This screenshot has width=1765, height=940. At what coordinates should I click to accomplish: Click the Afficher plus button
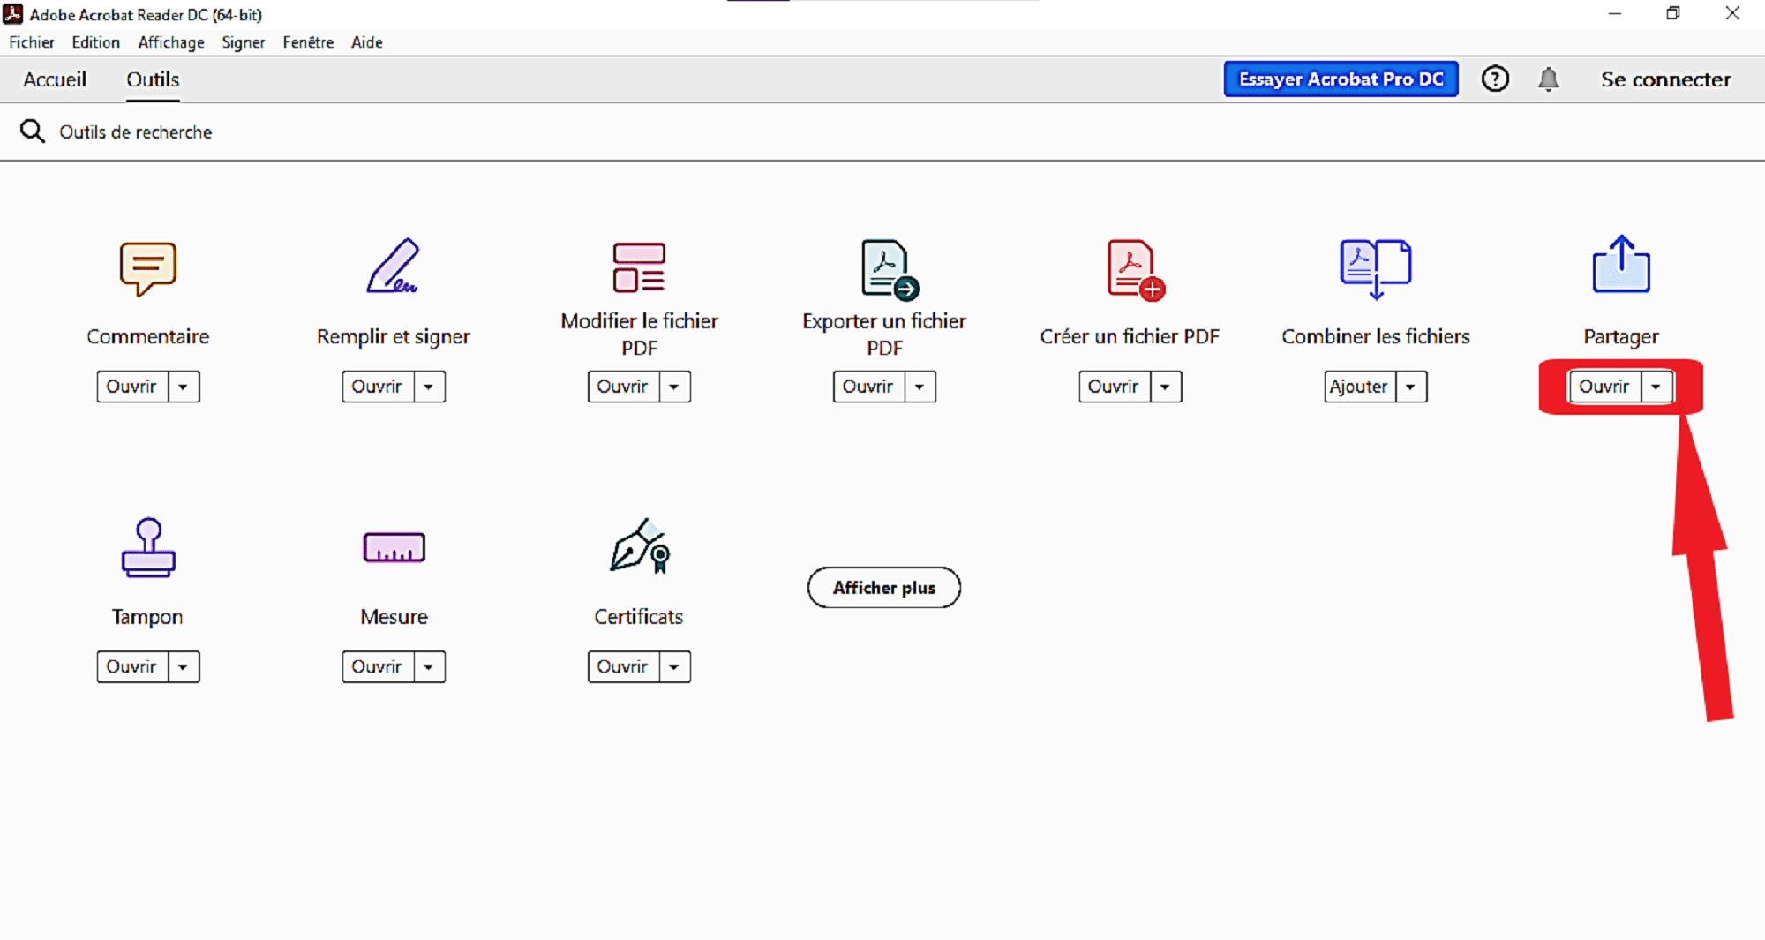click(883, 588)
